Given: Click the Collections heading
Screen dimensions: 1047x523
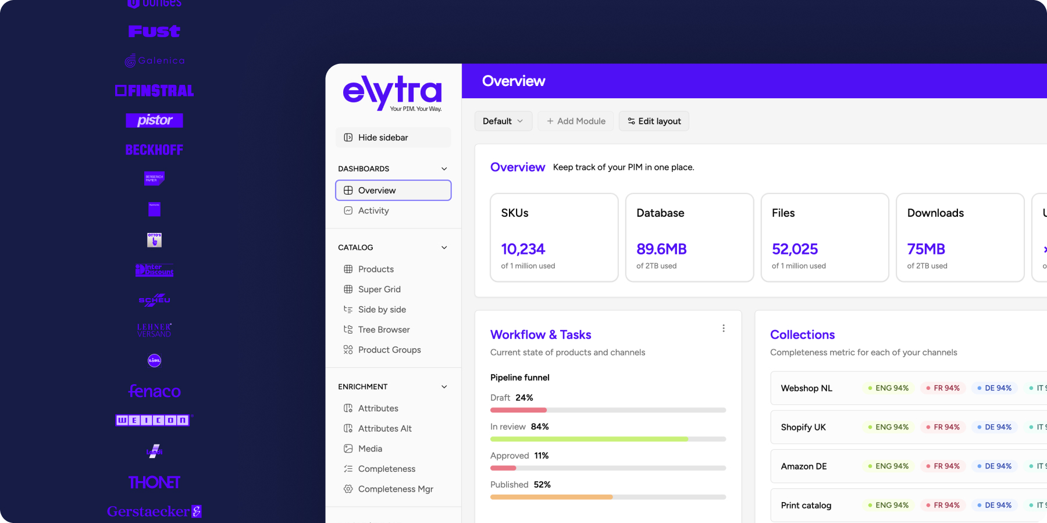Looking at the screenshot, I should 802,335.
